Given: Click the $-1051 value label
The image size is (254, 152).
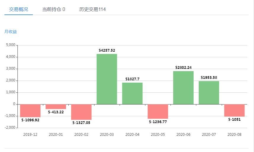Looking at the screenshot, I should click(x=234, y=120).
